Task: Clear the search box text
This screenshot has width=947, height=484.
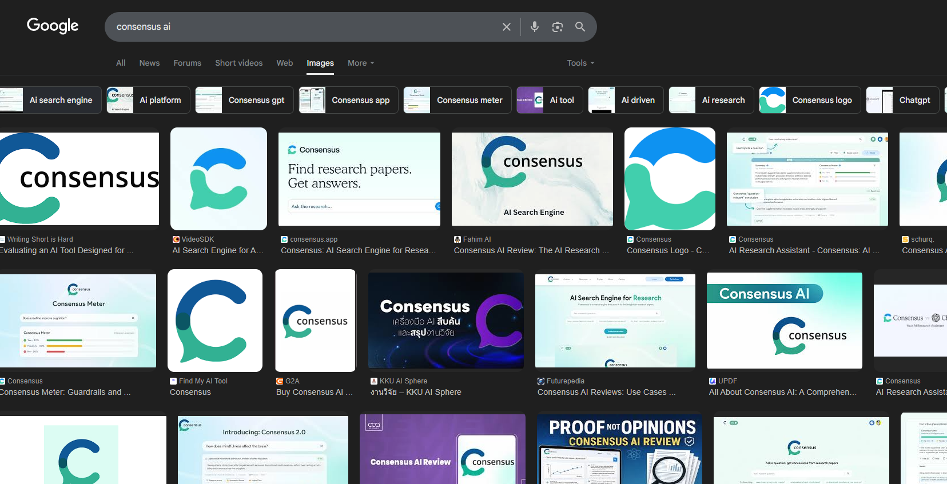Action: pos(506,27)
